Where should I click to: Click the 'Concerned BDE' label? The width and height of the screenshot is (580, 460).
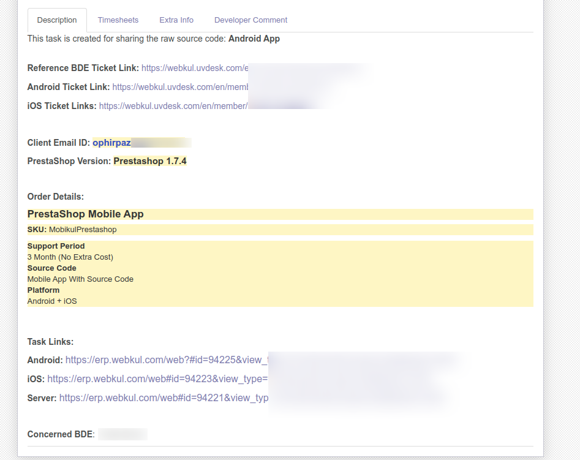(61, 434)
